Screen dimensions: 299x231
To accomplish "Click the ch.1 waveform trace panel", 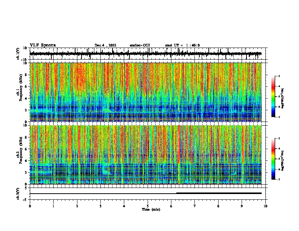I will pyautogui.click(x=147, y=54).
